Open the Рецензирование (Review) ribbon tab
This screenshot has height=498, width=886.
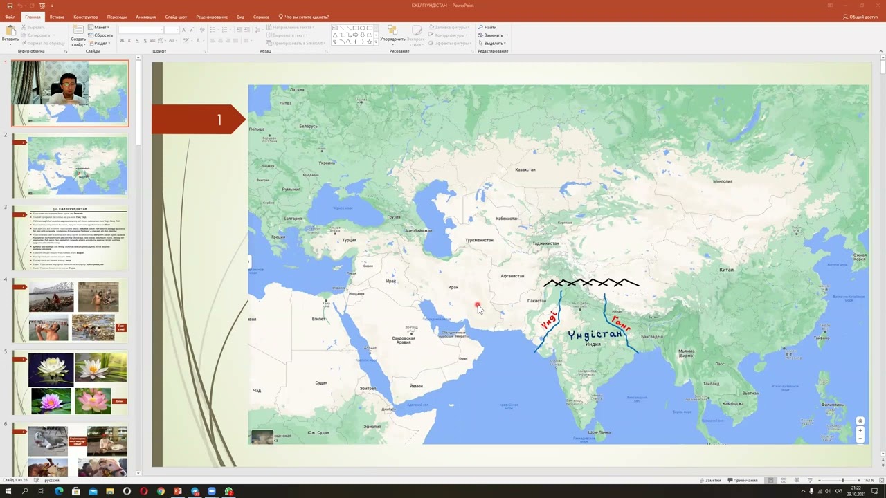pyautogui.click(x=212, y=17)
